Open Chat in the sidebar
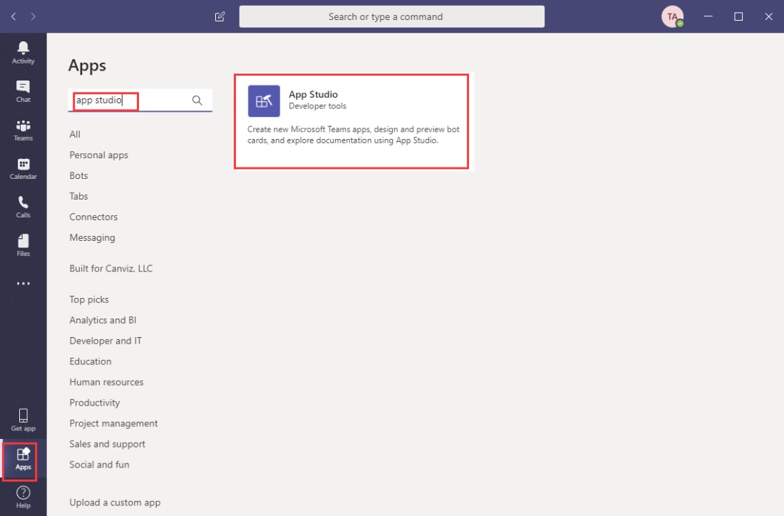 pos(23,91)
